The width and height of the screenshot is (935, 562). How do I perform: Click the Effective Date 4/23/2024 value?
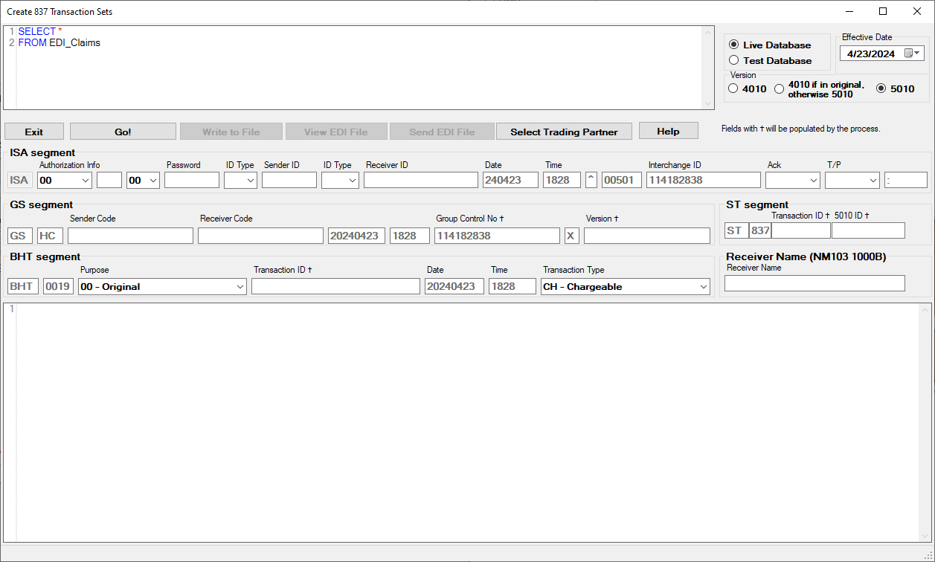(871, 54)
